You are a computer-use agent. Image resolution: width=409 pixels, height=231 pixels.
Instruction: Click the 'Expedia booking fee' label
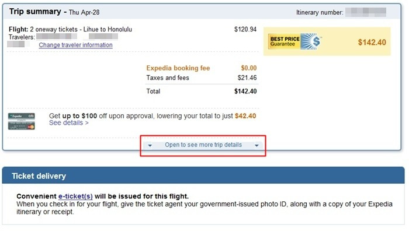(178, 68)
